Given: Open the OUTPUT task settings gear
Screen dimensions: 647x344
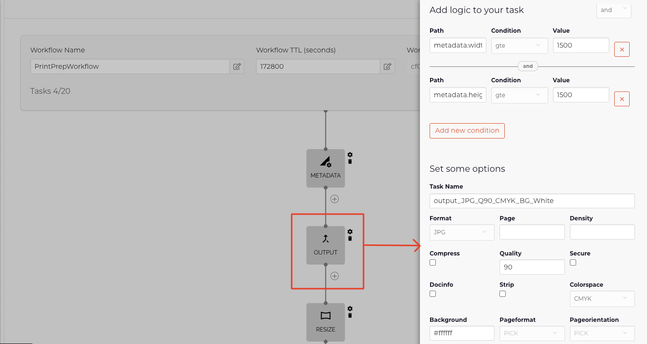Looking at the screenshot, I should point(350,231).
